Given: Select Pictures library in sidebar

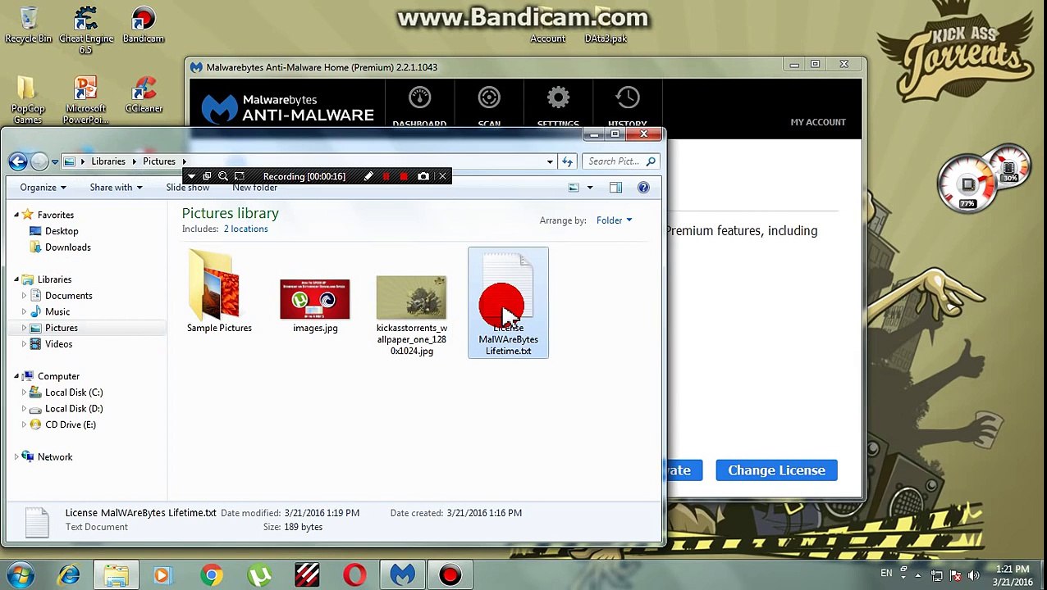Looking at the screenshot, I should click(62, 328).
